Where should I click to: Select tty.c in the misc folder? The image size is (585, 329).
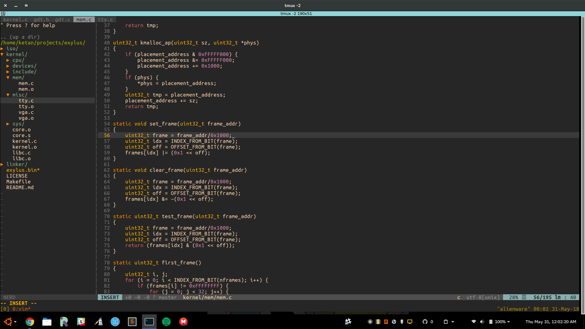[x=26, y=101]
